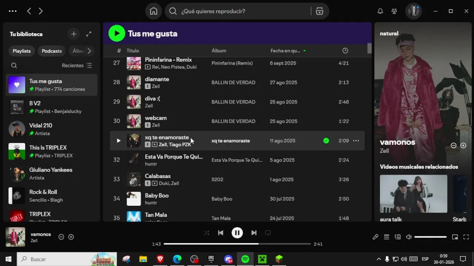Open the profile avatar menu

[414, 11]
